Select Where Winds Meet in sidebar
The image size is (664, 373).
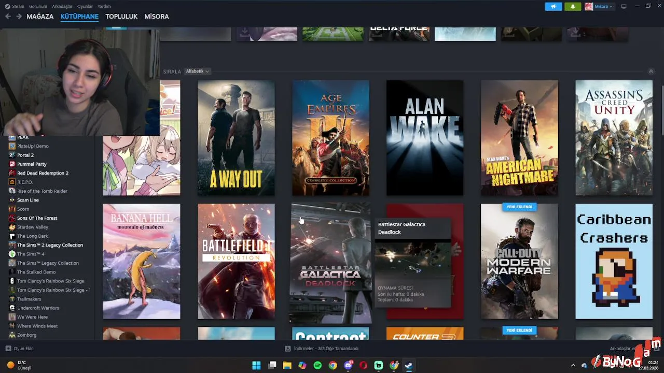pos(37,326)
